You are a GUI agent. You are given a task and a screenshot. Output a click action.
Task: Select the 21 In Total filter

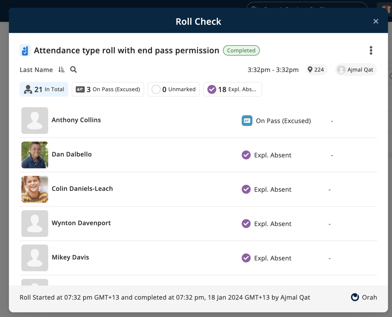pos(44,89)
